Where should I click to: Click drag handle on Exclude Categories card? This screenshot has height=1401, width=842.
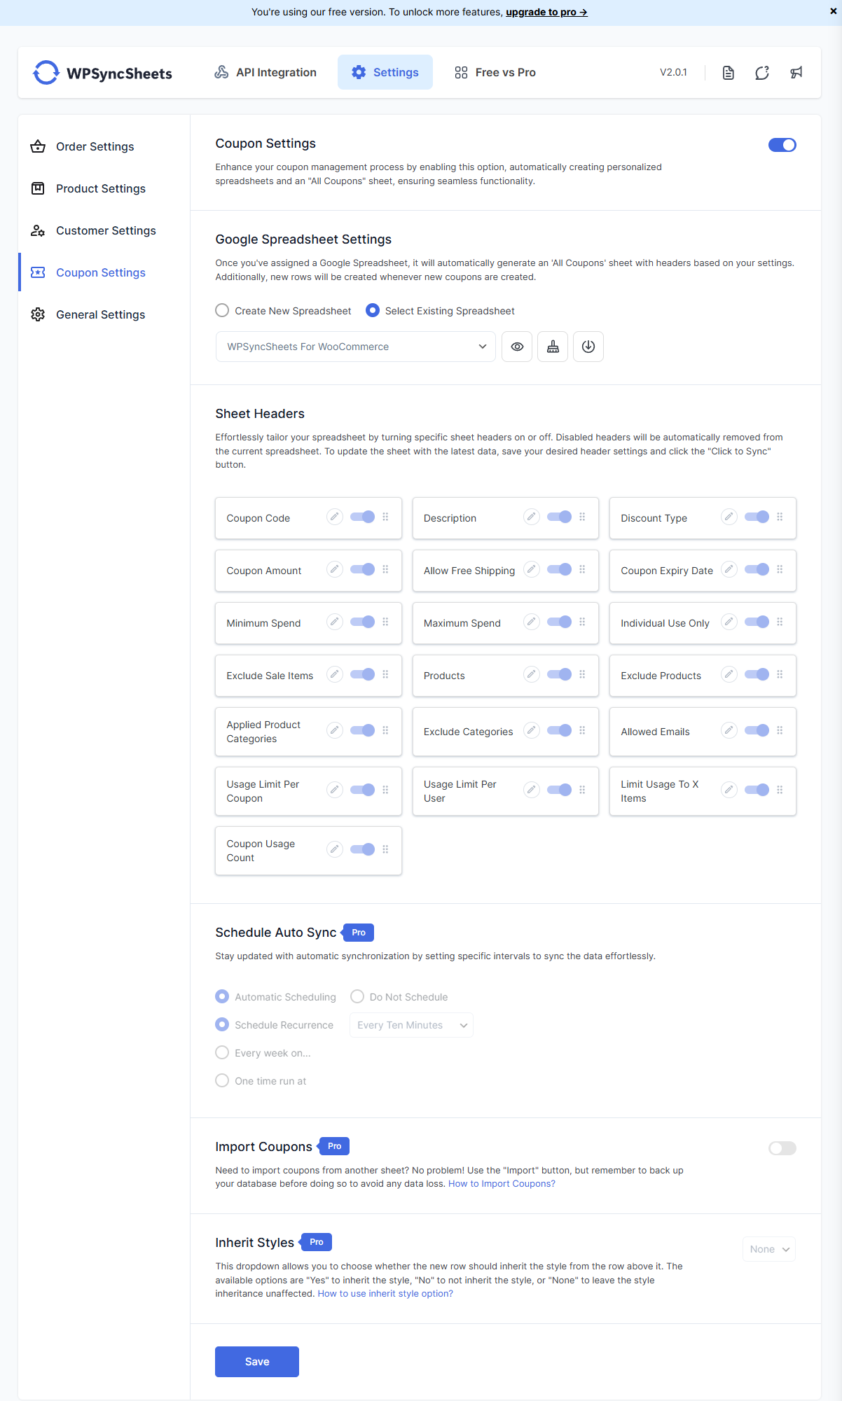point(582,730)
